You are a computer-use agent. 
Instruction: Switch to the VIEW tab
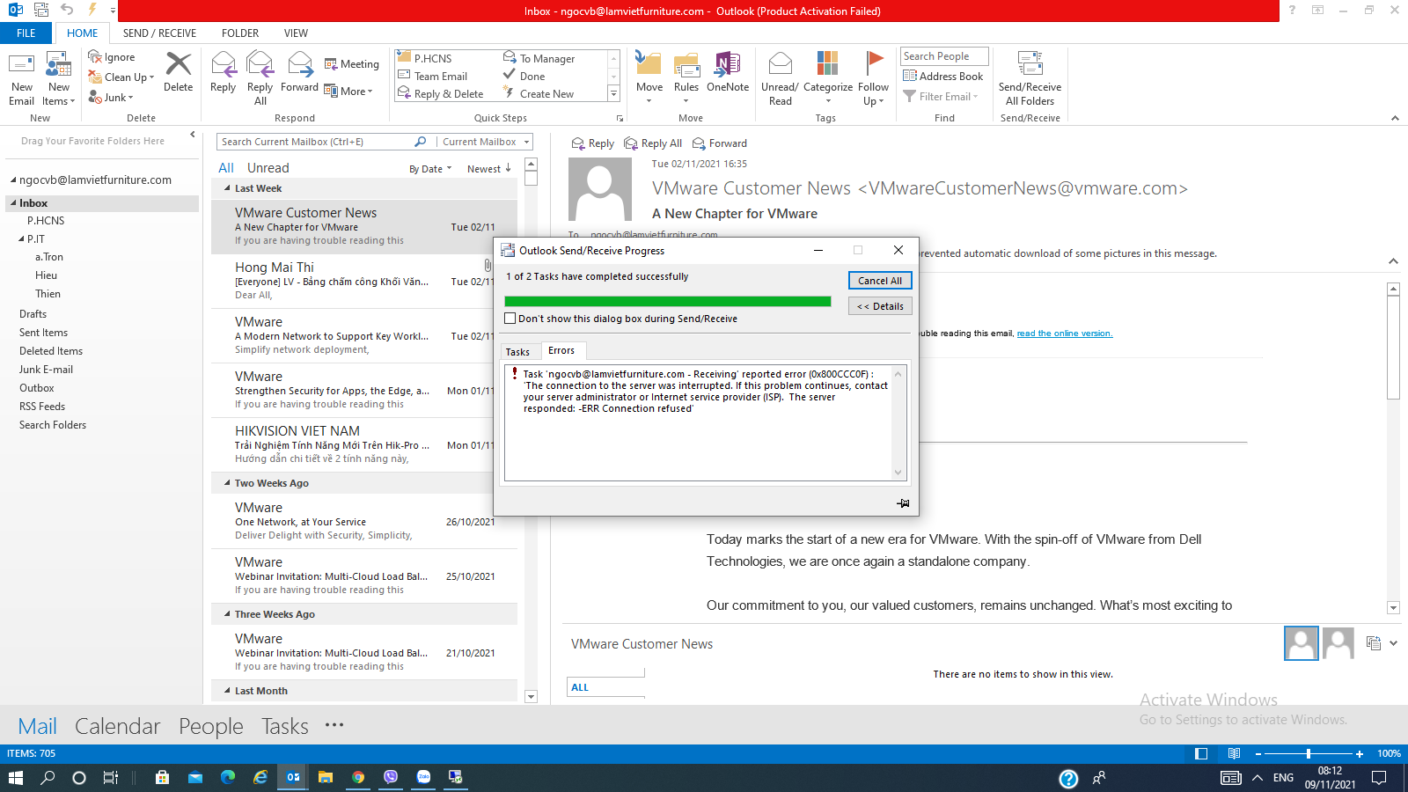[x=296, y=33]
